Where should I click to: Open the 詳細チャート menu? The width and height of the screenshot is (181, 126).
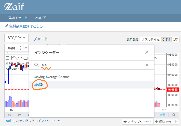click(x=18, y=18)
